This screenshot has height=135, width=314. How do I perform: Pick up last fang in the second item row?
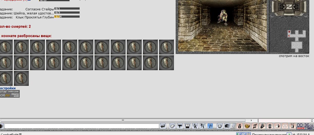pyautogui.click(x=166, y=63)
